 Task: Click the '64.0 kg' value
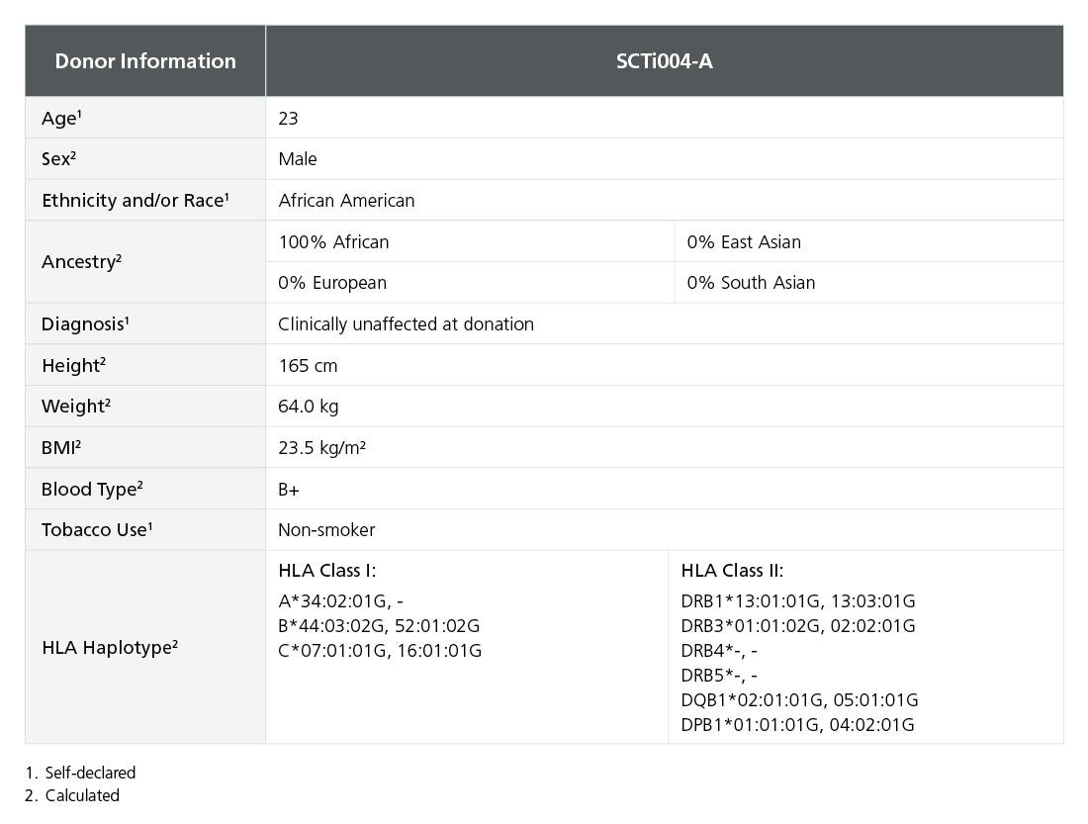[308, 407]
